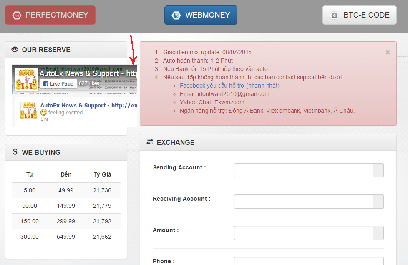Focus the Sending Account input field
The image size is (408, 265).
(x=304, y=170)
